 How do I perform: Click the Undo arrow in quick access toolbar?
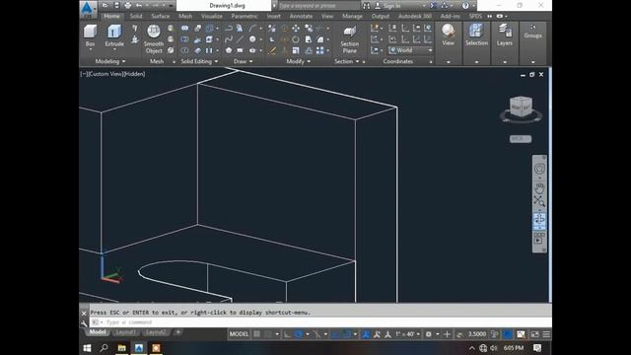pyautogui.click(x=139, y=5)
